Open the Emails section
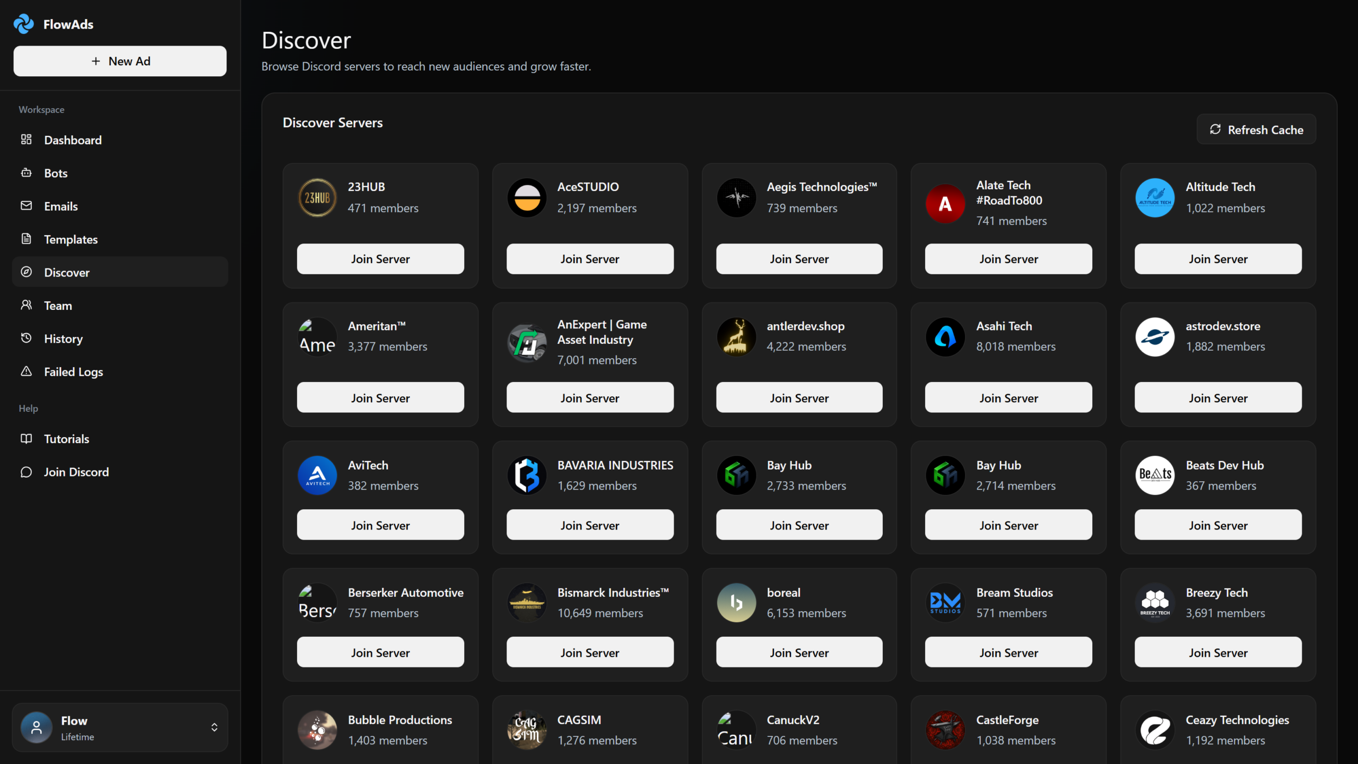 (x=120, y=206)
